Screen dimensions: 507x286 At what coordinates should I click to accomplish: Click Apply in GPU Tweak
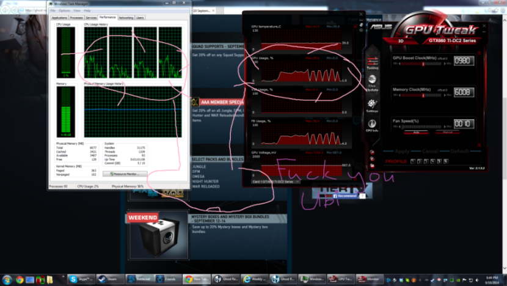pos(403,151)
